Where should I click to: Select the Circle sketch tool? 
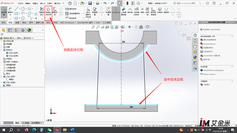(23, 9)
